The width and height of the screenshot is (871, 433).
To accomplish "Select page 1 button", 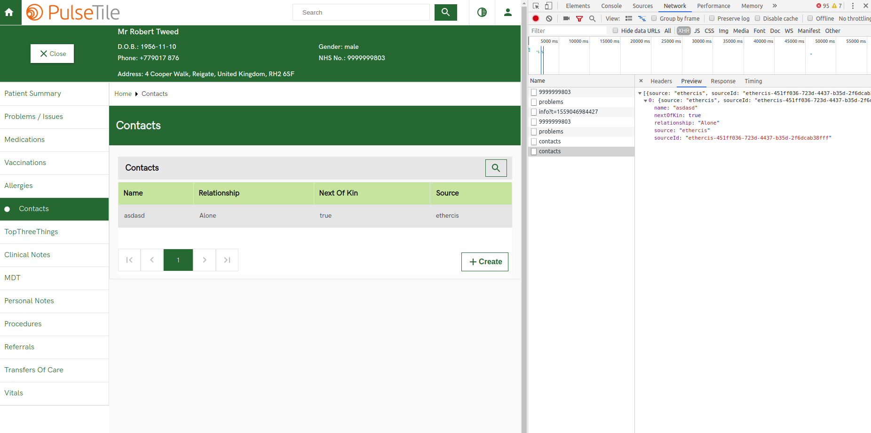I will click(x=178, y=260).
